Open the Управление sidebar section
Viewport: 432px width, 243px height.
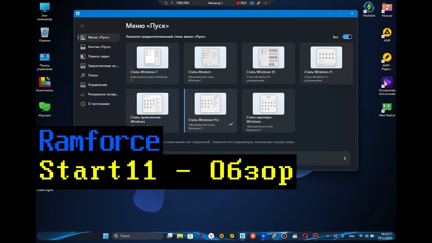coord(99,85)
